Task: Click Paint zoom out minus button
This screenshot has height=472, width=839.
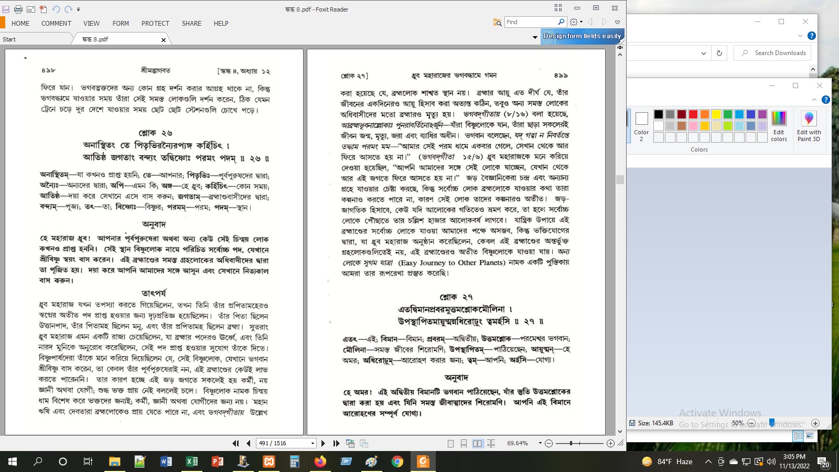Action: 751,423
